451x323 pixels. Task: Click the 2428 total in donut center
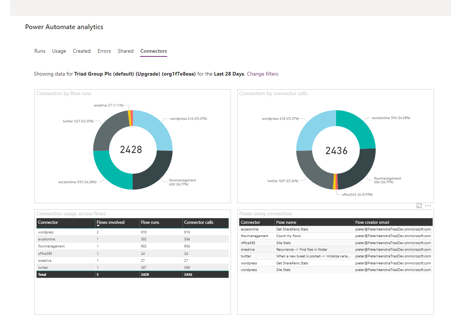[x=131, y=149]
